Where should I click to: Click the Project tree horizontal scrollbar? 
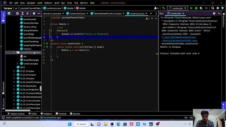click(x=18, y=110)
